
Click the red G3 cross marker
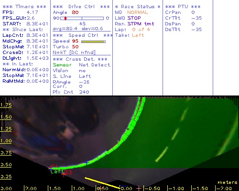point(64,175)
